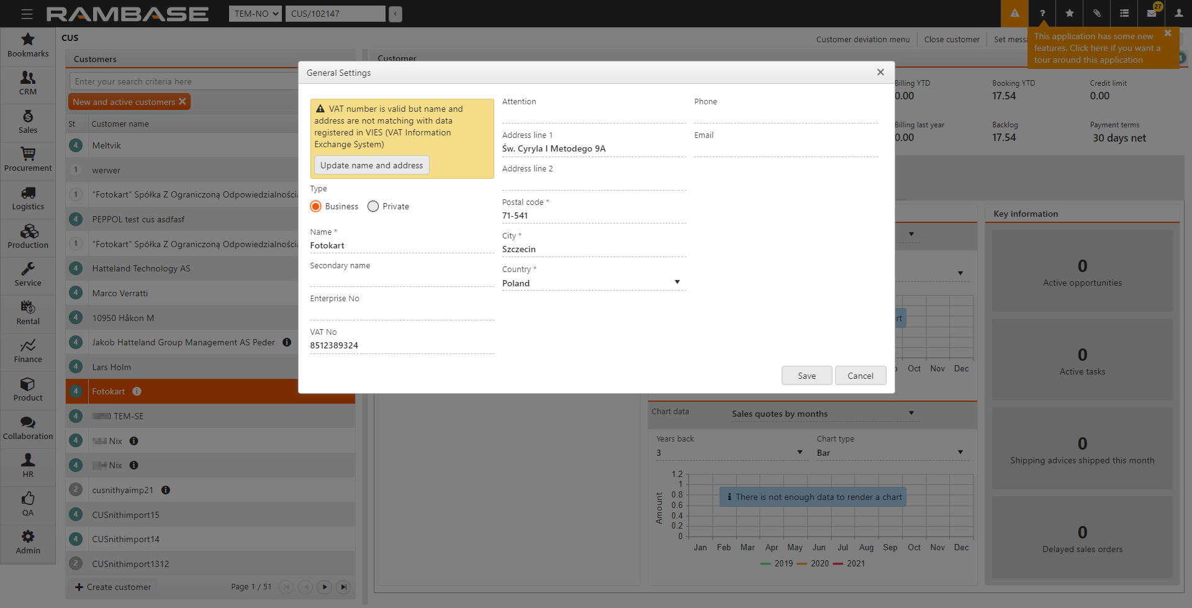
Task: Open the Bookmarks star icon in sidebar
Action: [28, 40]
